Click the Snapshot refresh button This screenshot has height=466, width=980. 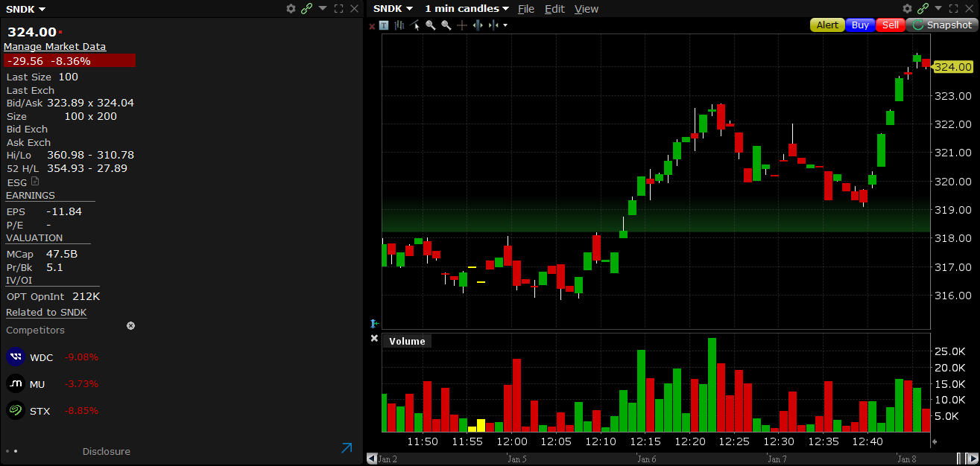(x=942, y=25)
